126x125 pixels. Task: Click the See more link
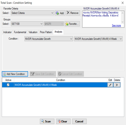(x=116, y=26)
